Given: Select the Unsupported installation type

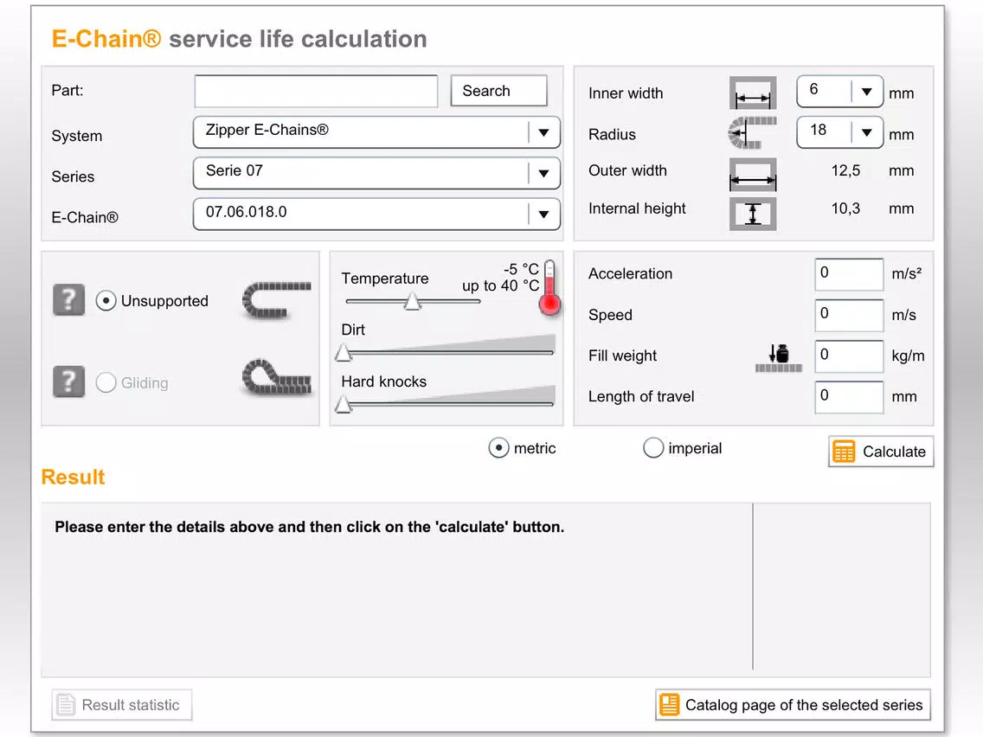Looking at the screenshot, I should click(106, 301).
